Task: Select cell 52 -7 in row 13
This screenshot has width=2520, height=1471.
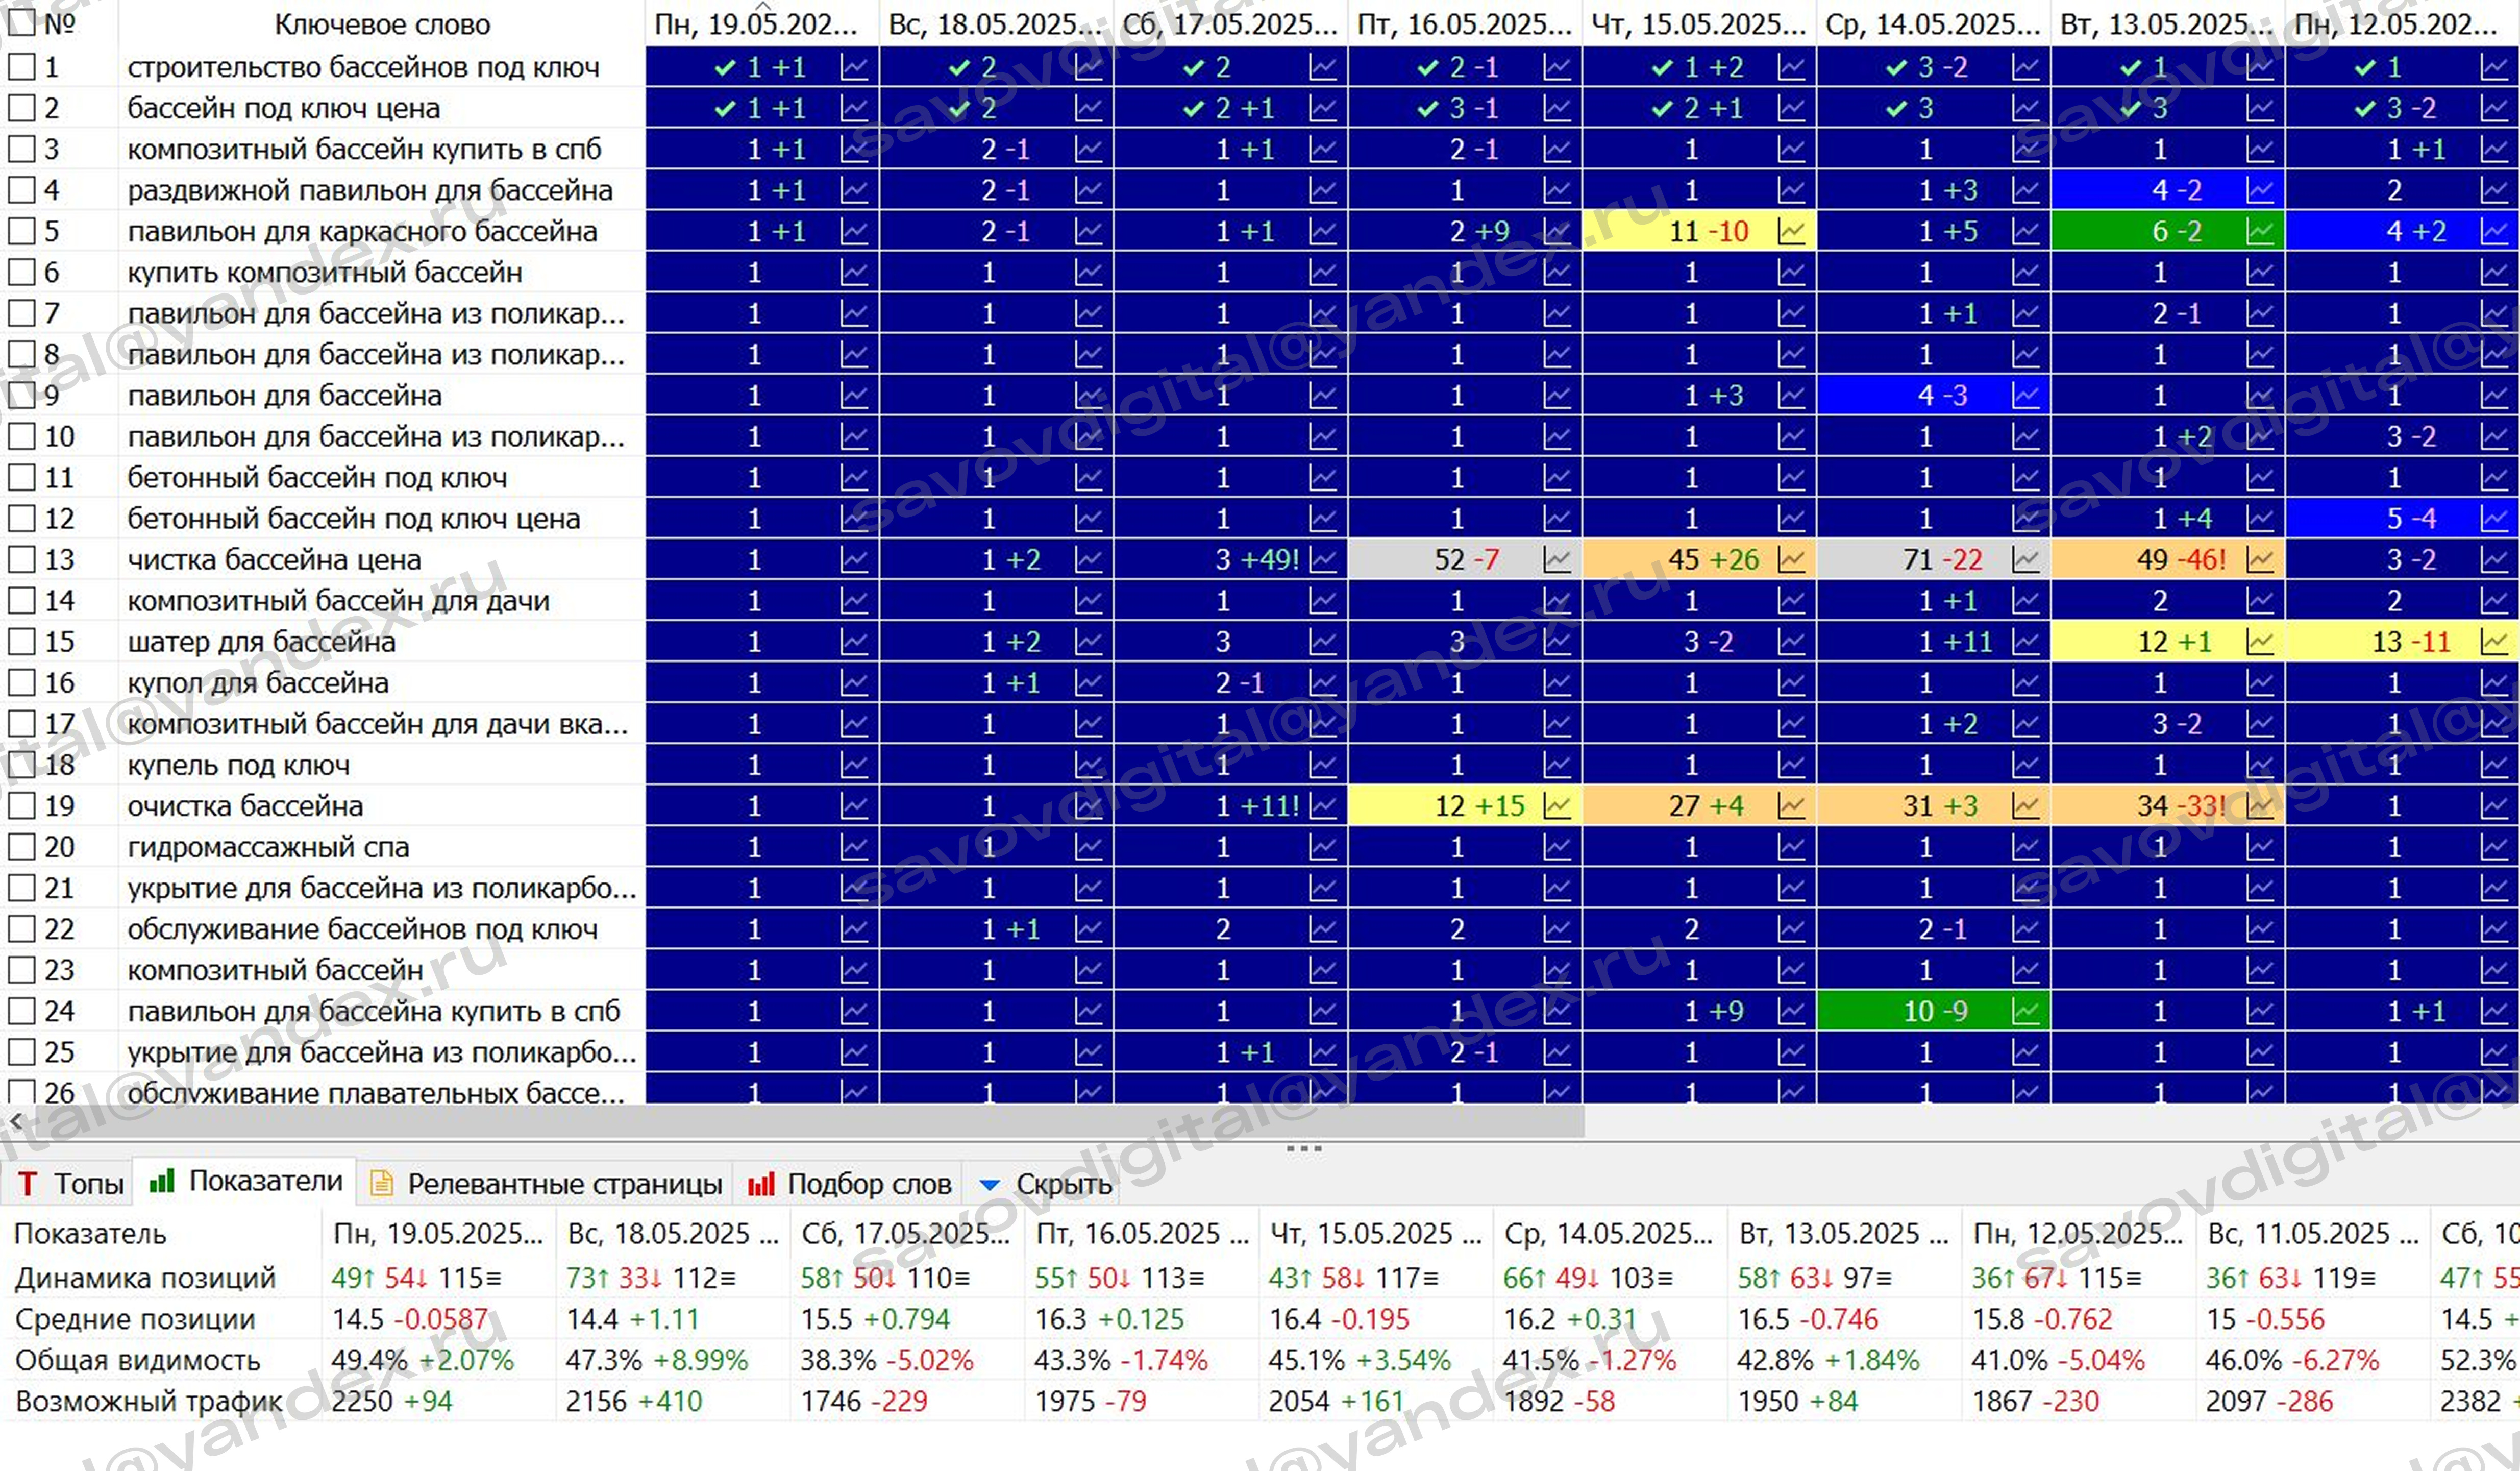Action: [1465, 559]
